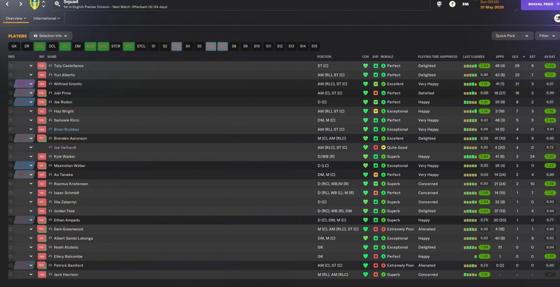This screenshot has height=287, width=560.
Task: Select the STC position slot
Action: (x=129, y=46)
